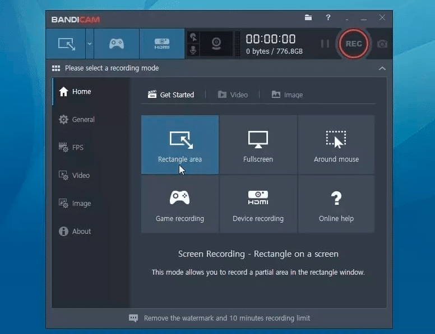The width and height of the screenshot is (435, 334).
Task: Start recording with the REC button
Action: click(x=353, y=44)
